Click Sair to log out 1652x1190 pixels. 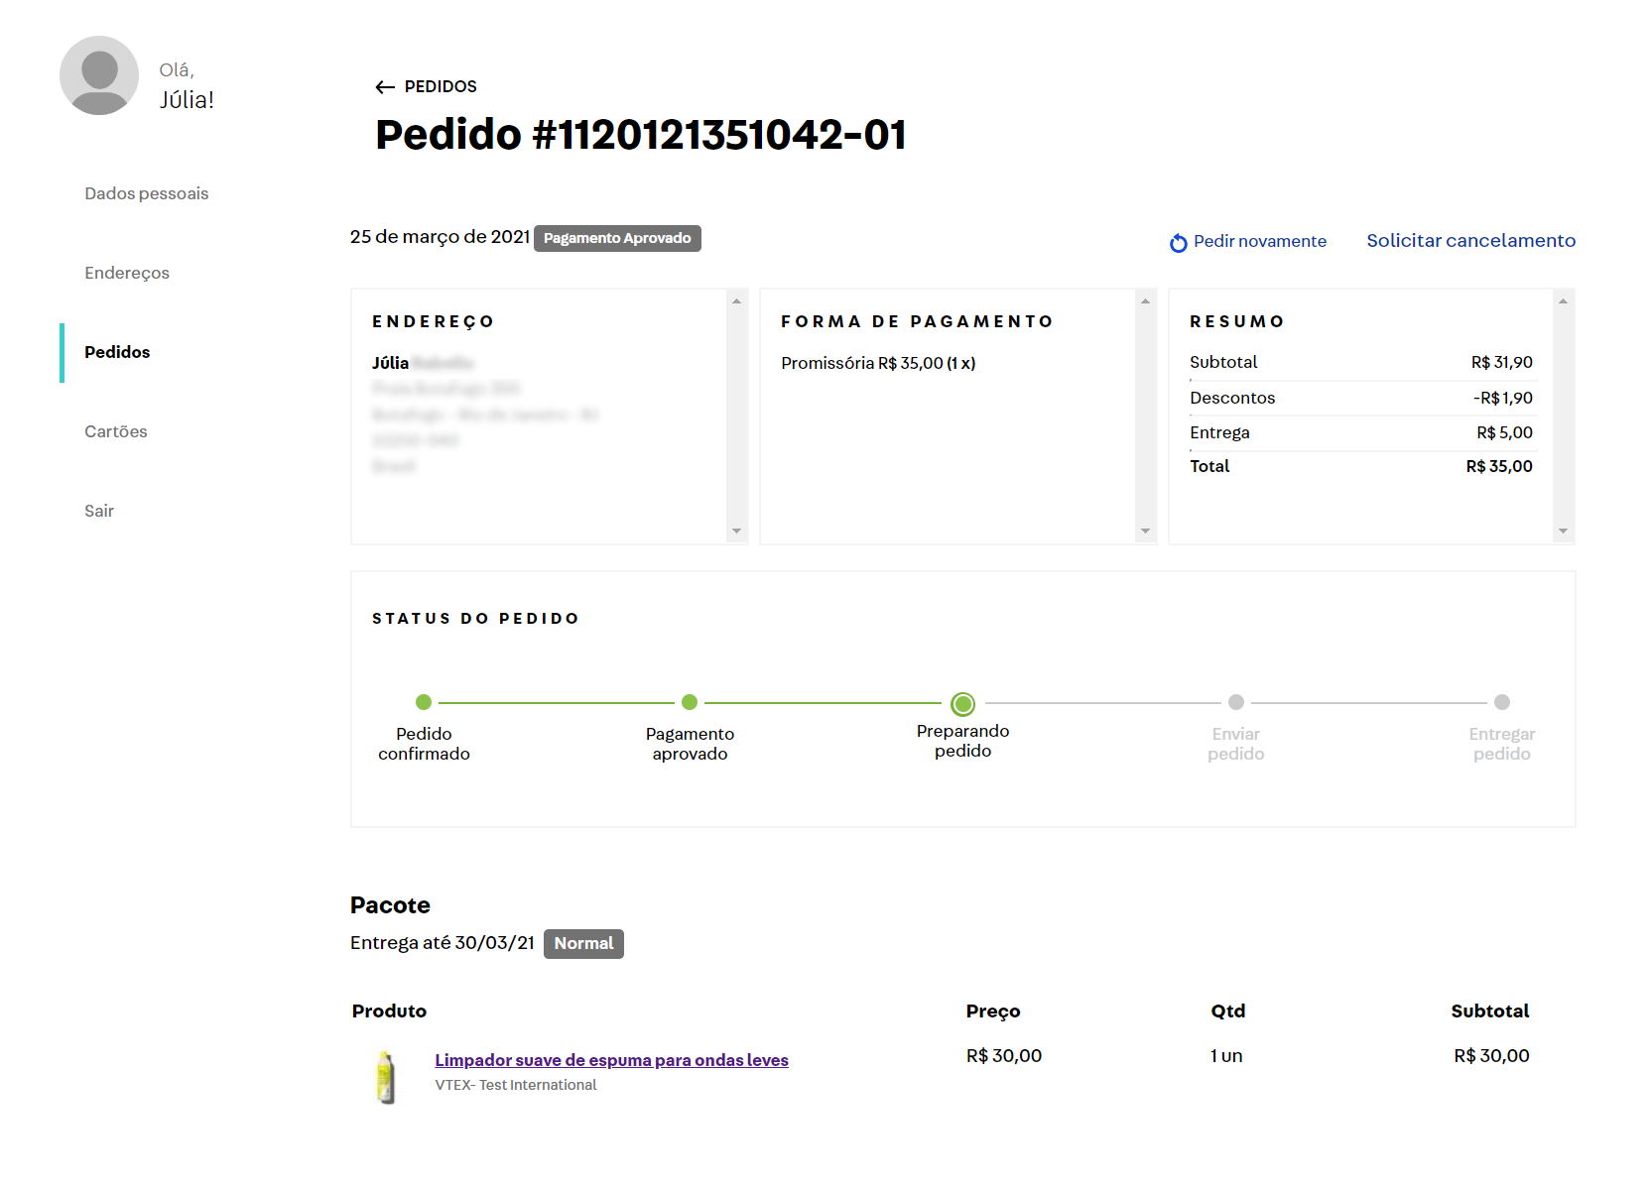point(99,511)
